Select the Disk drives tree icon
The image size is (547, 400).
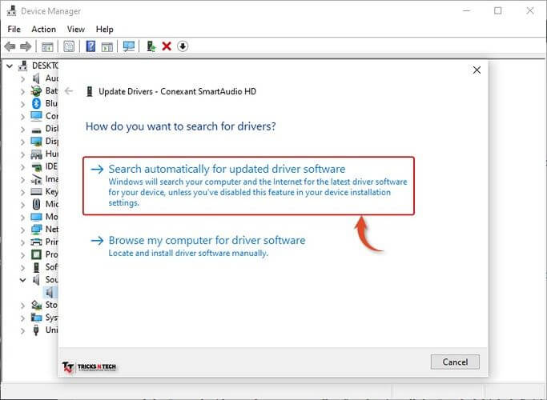(36, 130)
